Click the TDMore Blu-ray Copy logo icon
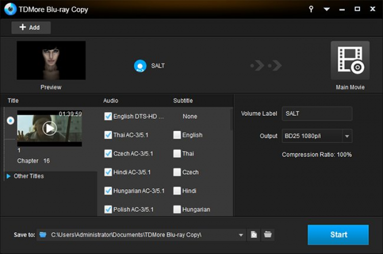The width and height of the screenshot is (383, 254). click(x=10, y=9)
